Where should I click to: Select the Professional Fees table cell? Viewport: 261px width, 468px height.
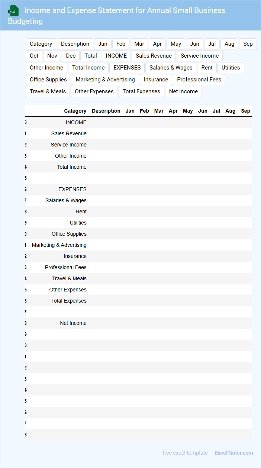[x=66, y=267]
